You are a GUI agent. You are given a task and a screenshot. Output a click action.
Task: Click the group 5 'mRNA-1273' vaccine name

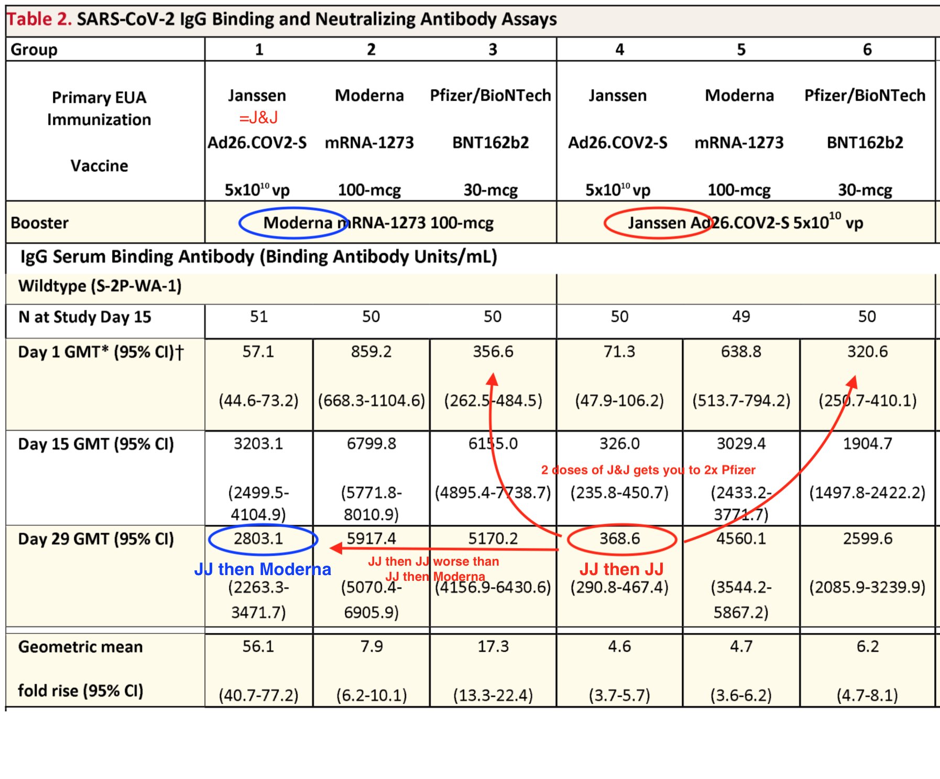(x=739, y=143)
